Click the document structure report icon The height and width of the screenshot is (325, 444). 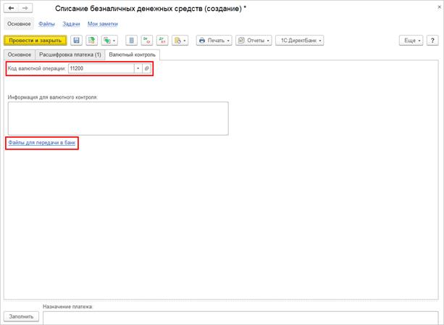click(132, 41)
